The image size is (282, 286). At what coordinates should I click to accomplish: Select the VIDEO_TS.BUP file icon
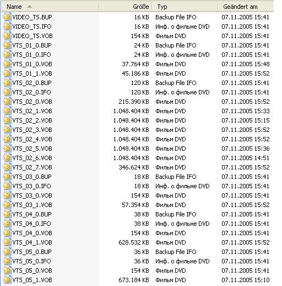7,17
